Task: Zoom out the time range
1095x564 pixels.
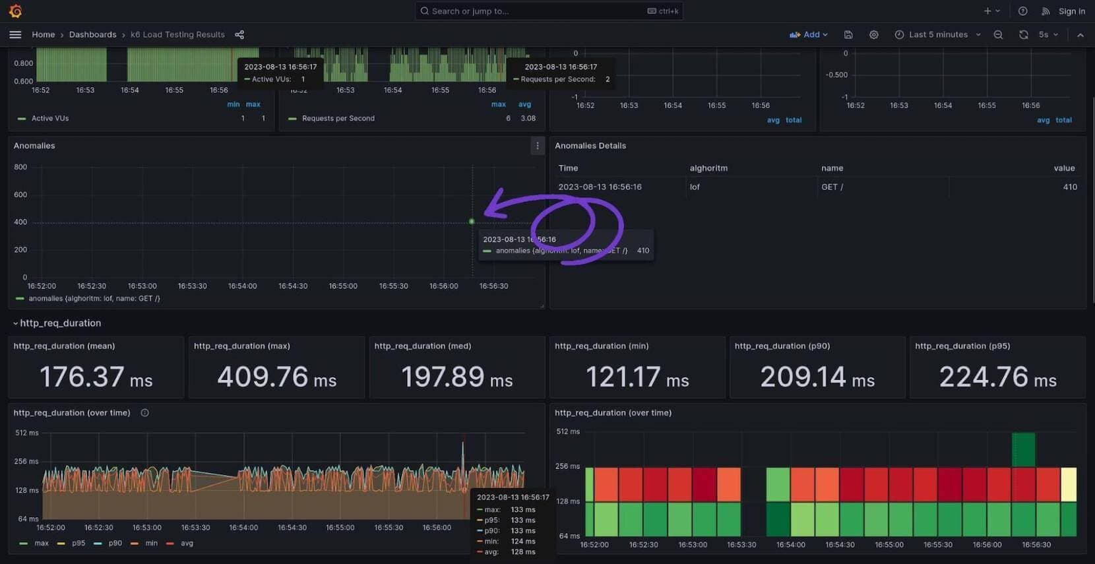Action: click(998, 34)
